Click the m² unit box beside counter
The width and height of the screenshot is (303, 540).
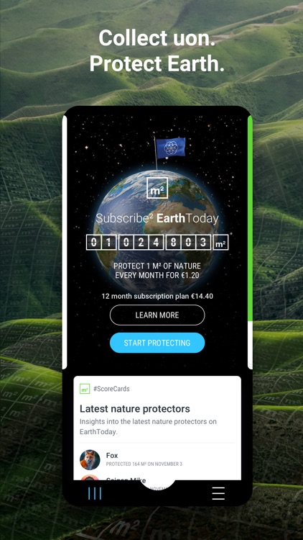point(220,242)
